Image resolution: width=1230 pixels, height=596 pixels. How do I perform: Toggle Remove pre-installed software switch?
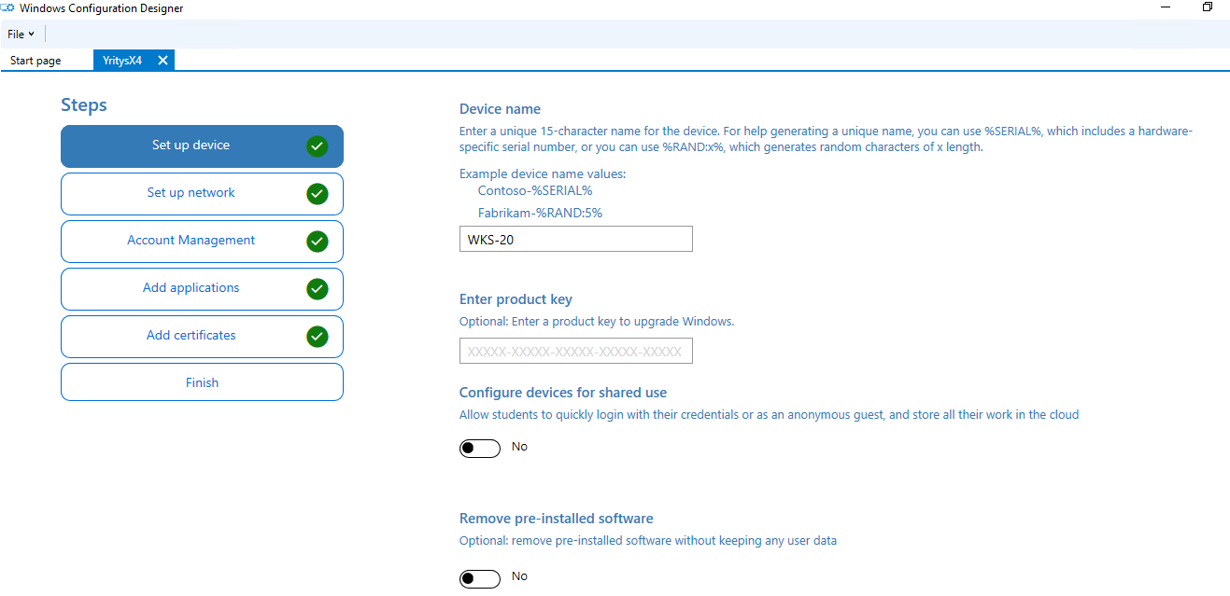480,578
